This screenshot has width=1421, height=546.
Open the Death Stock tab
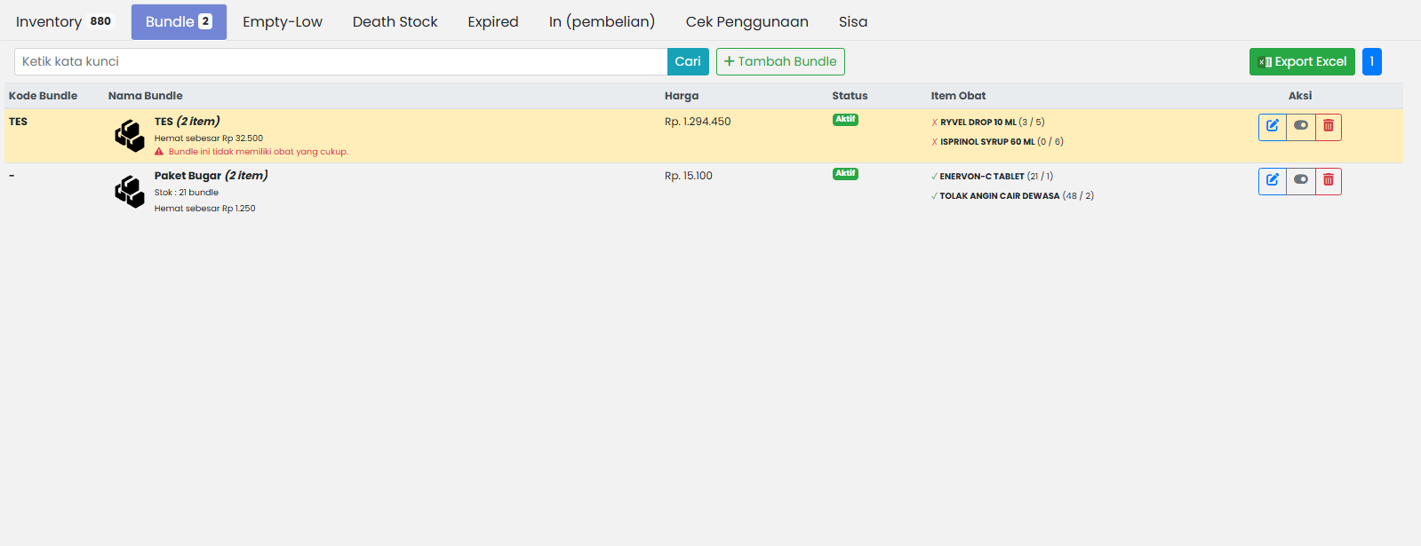[395, 22]
